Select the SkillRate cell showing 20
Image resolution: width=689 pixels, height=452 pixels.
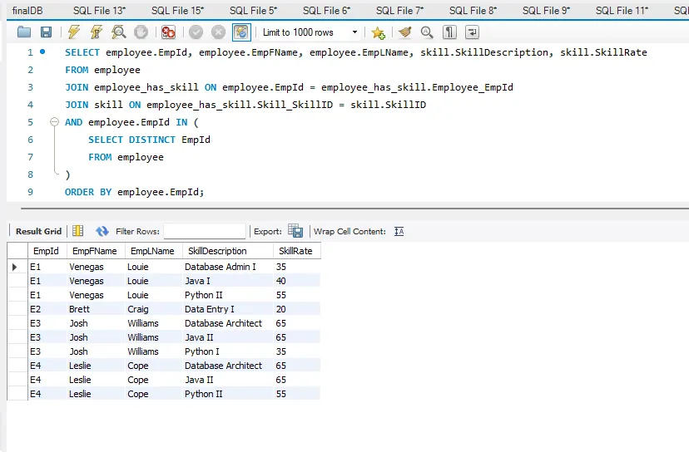click(x=296, y=309)
